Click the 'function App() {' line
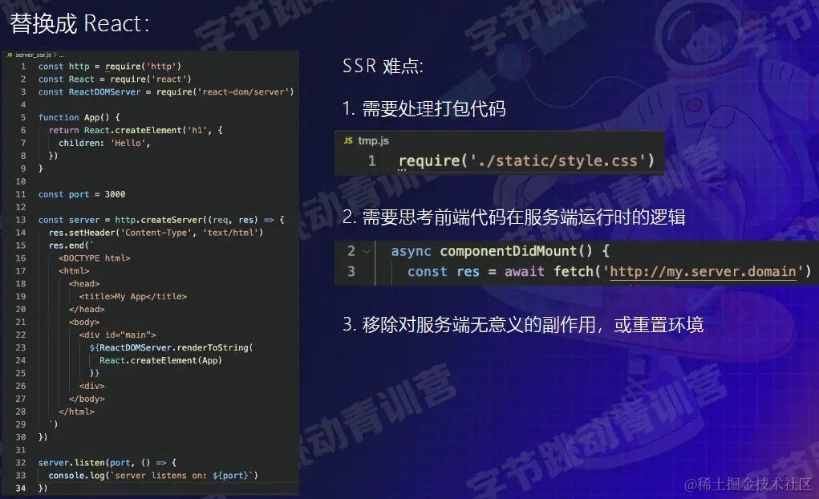 point(79,118)
